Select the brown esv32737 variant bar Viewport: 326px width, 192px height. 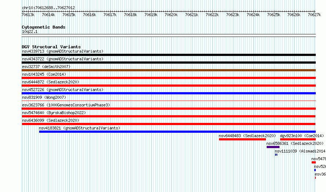[x=168, y=70]
